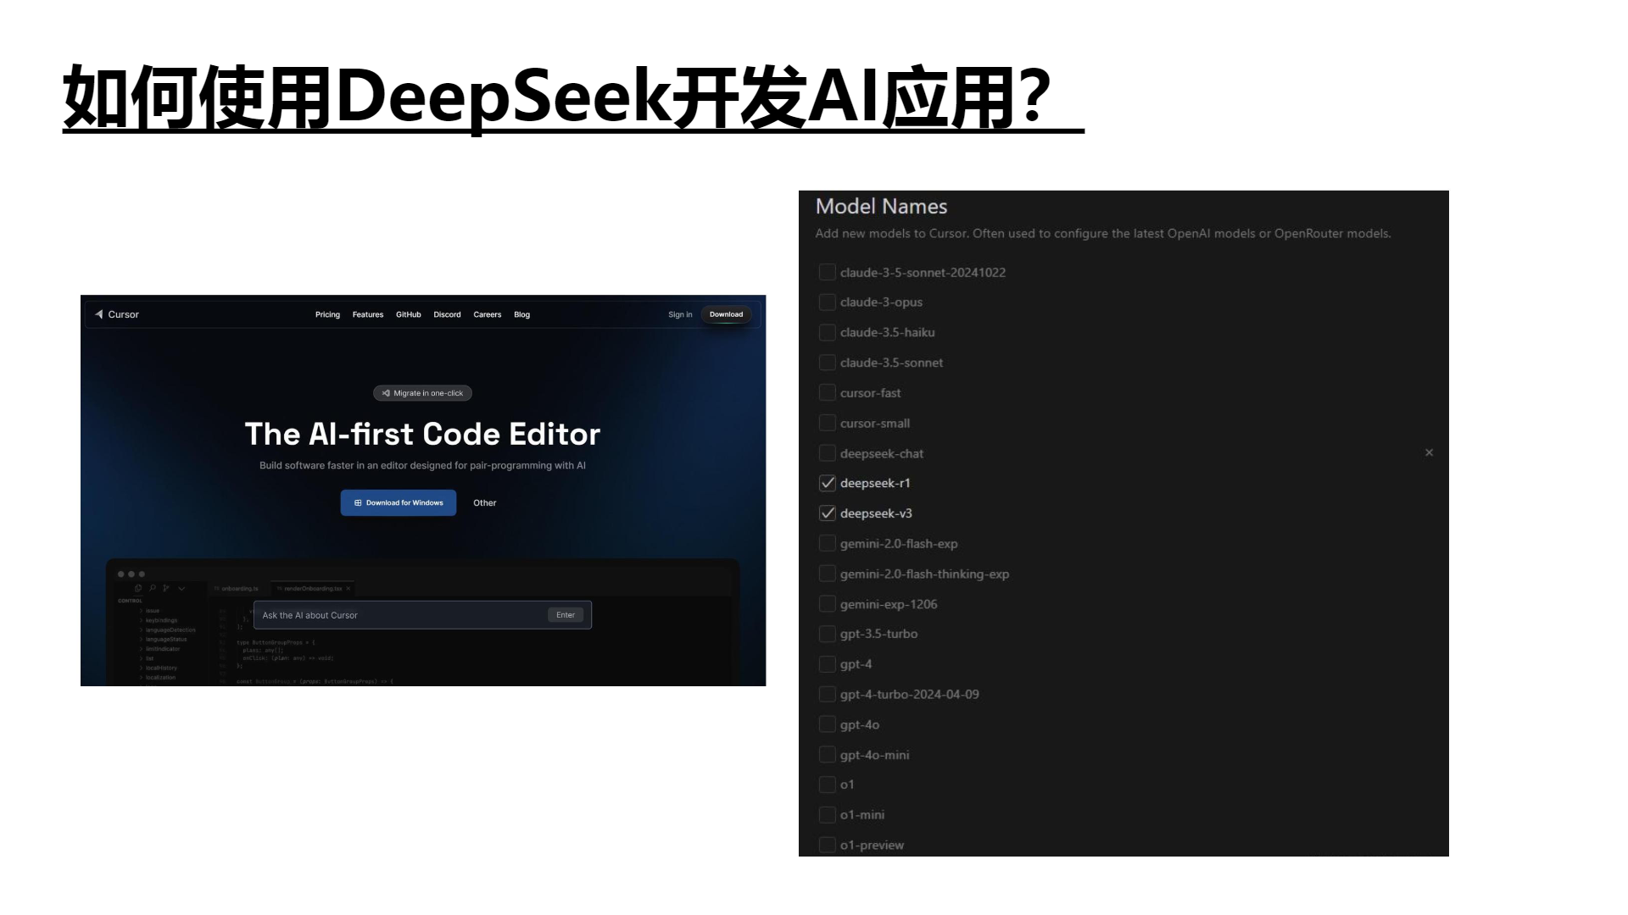Image resolution: width=1628 pixels, height=915 pixels.
Task: Remove deepseek-chat model with X icon
Action: [1429, 452]
